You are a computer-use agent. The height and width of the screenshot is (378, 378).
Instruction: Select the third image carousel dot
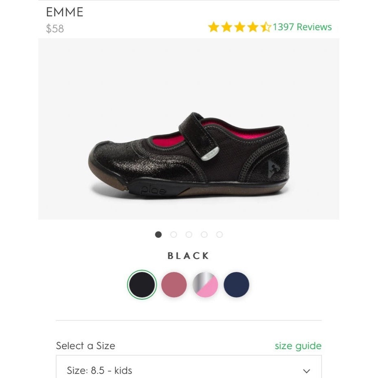click(189, 235)
